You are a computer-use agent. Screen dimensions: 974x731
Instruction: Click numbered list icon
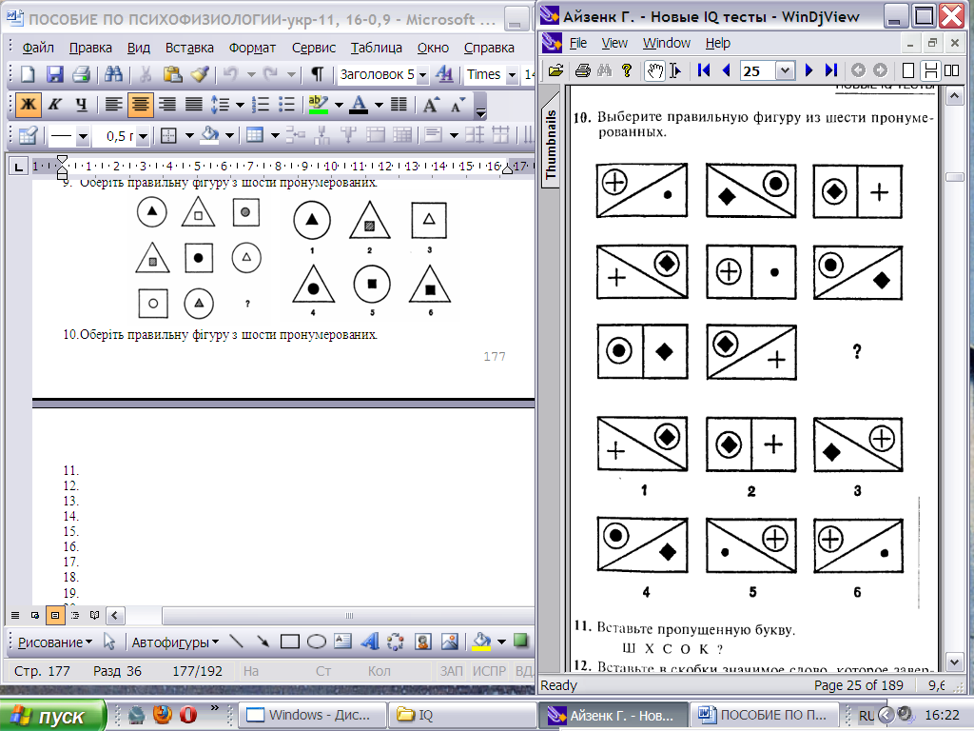click(x=261, y=105)
